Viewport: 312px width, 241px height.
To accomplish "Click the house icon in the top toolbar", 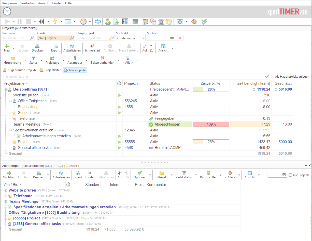I will pos(194,22).
